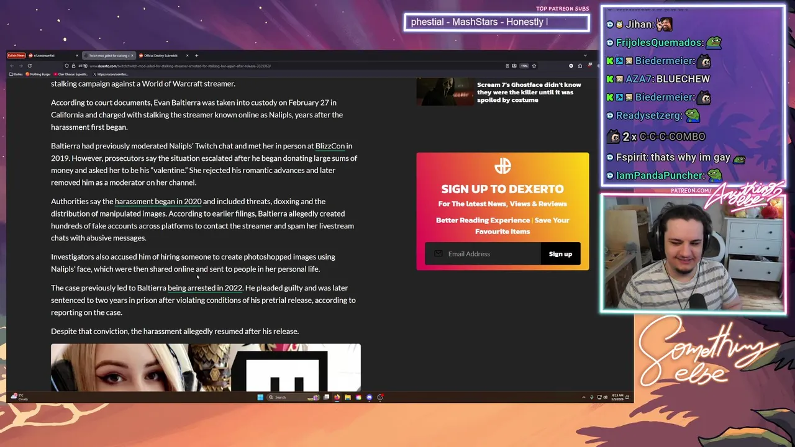Open the 'being arrested in 2022' link
Viewport: 795px width, 447px height.
pyautogui.click(x=205, y=288)
